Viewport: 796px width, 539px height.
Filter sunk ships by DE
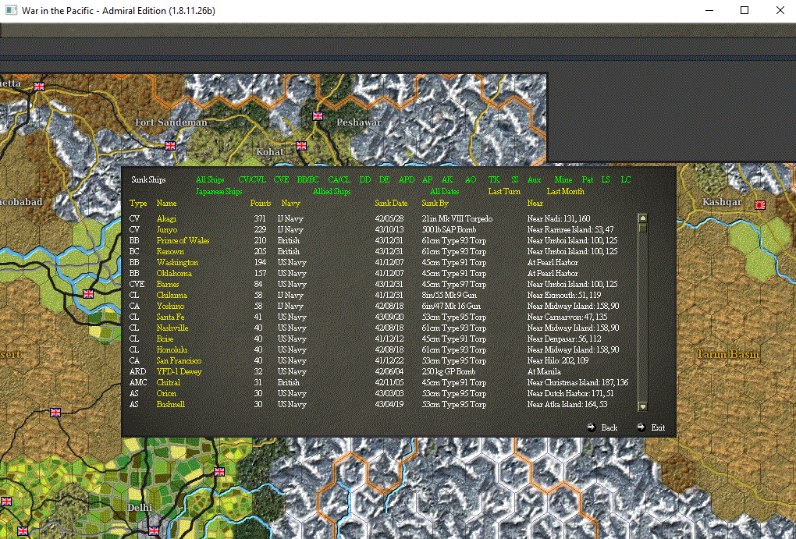pyautogui.click(x=384, y=179)
